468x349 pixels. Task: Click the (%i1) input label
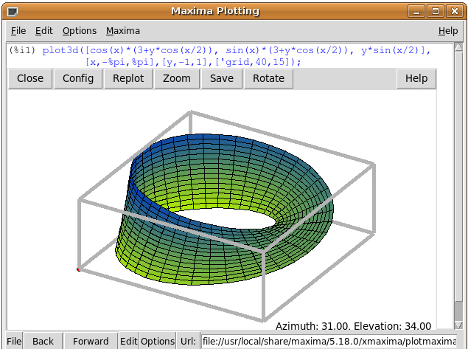[22, 50]
